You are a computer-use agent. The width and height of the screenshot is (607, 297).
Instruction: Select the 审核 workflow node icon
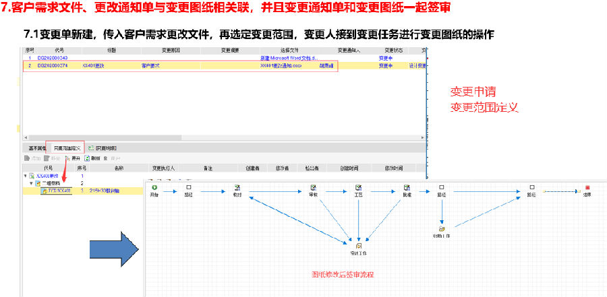pos(313,187)
